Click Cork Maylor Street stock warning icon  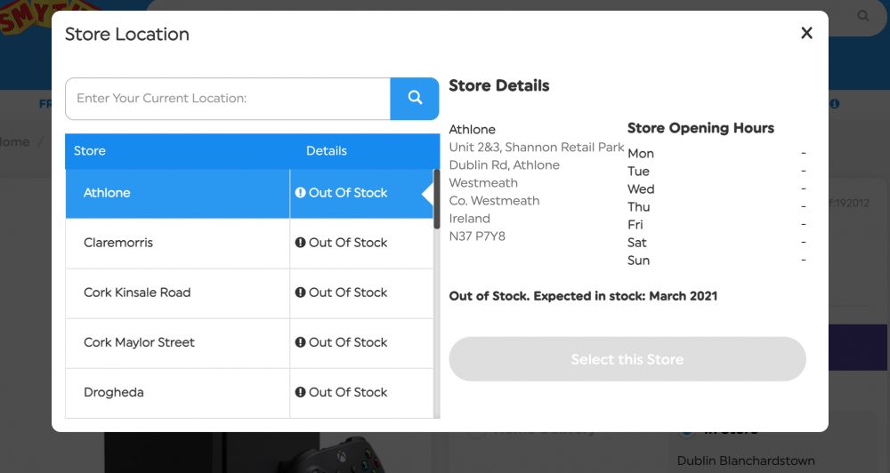[301, 342]
